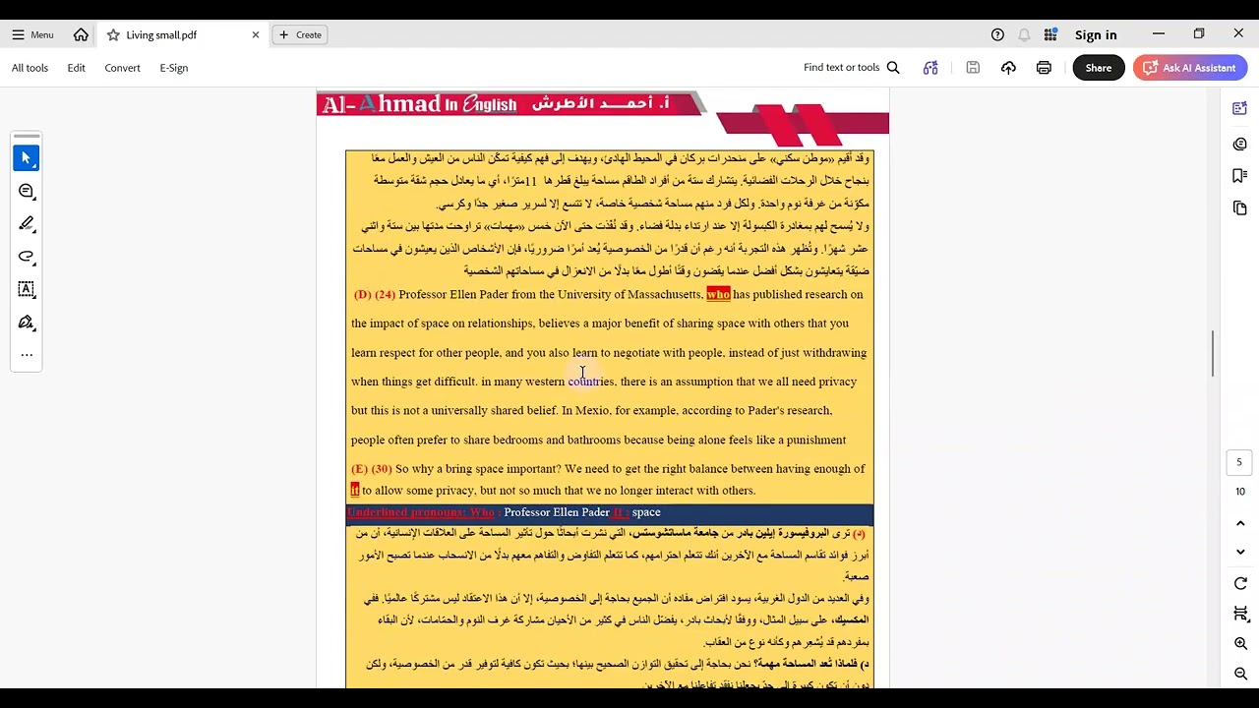Image resolution: width=1259 pixels, height=708 pixels.
Task: Click the Share button
Action: pos(1099,68)
